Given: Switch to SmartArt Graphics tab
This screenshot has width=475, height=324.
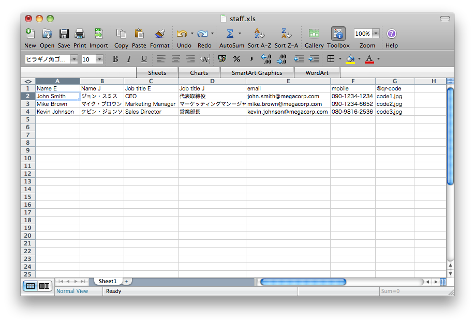Looking at the screenshot, I should pos(257,73).
